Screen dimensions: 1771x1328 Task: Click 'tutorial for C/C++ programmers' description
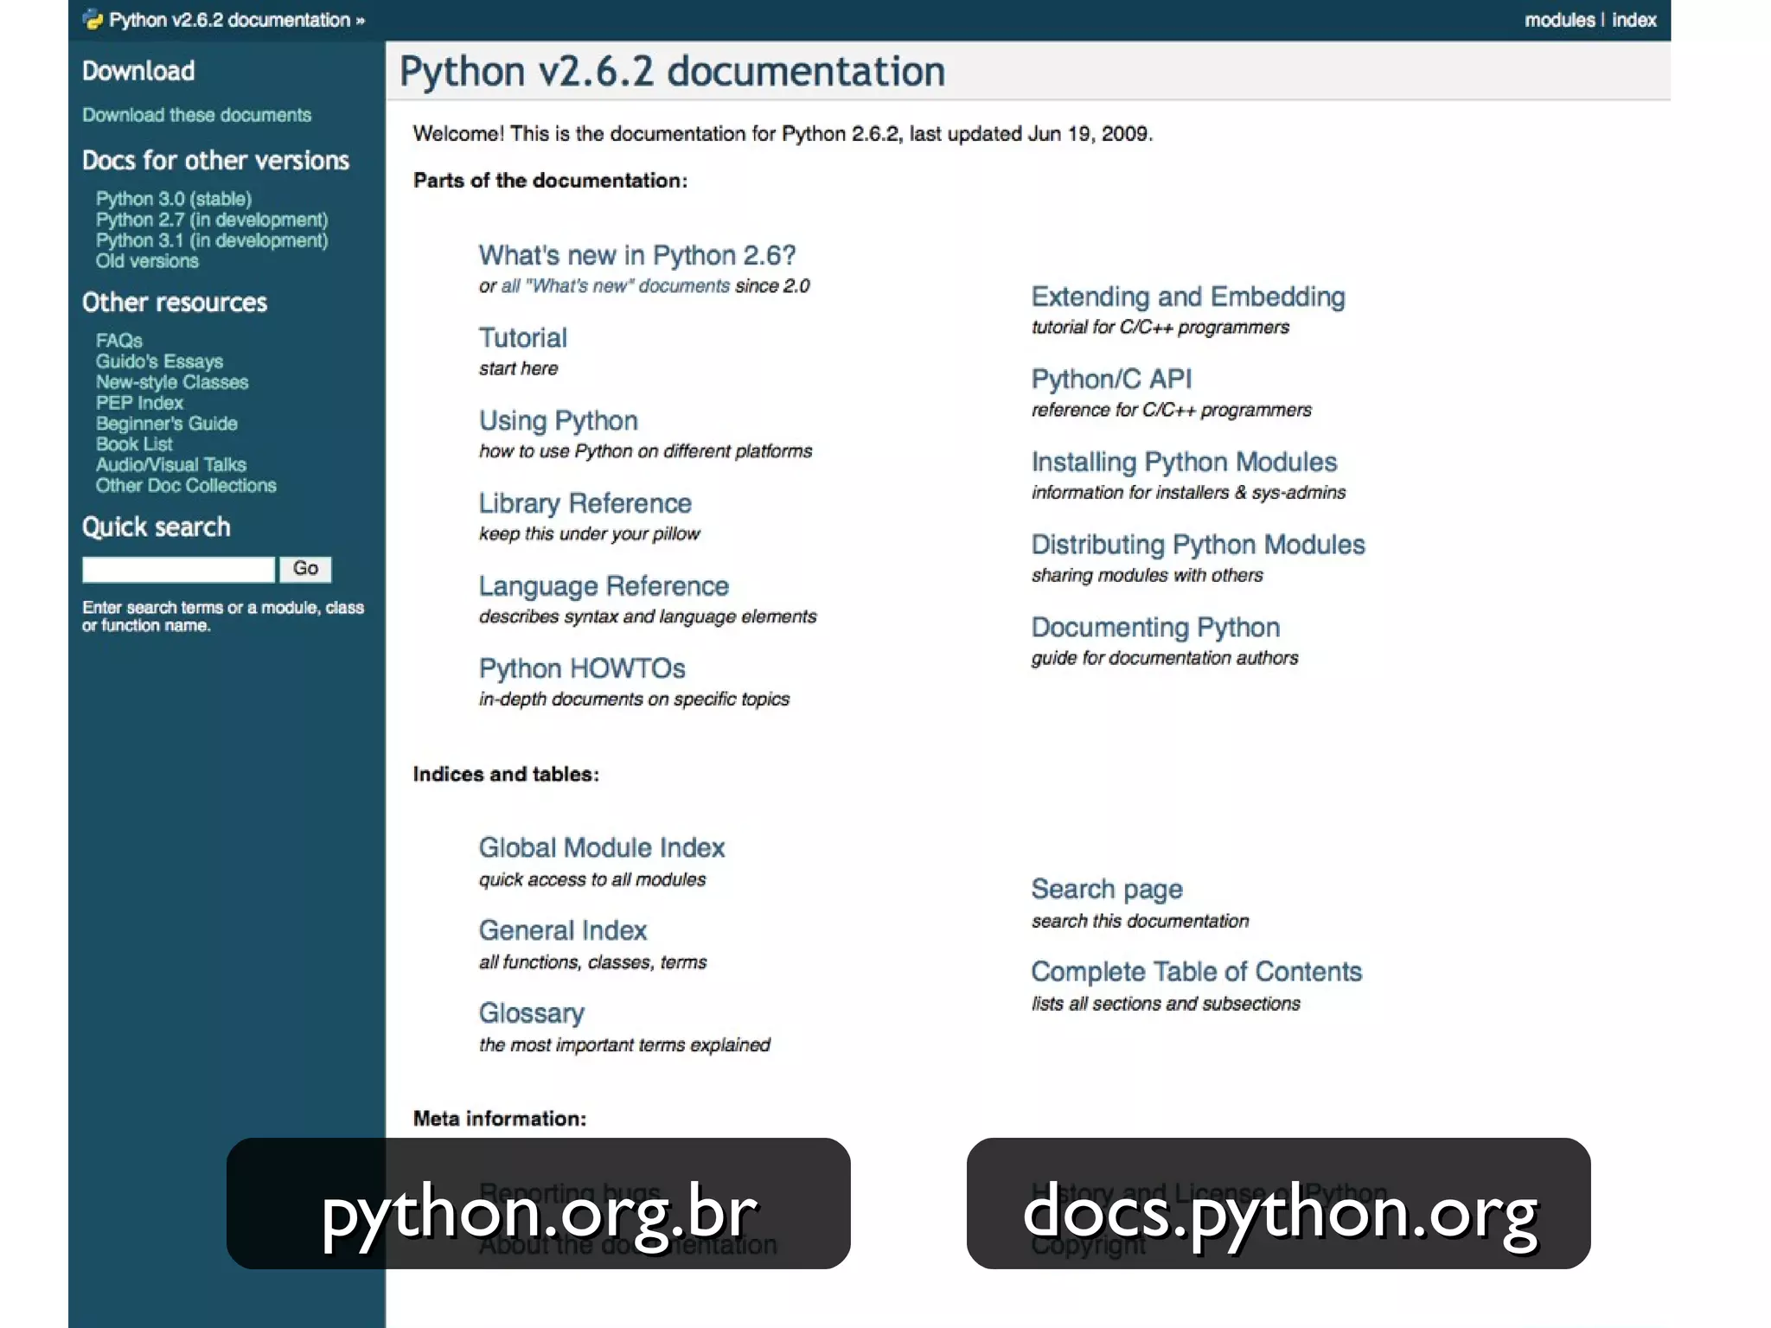click(x=1160, y=328)
